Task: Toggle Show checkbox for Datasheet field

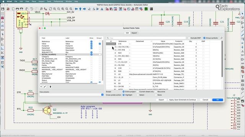Action: [91, 48]
